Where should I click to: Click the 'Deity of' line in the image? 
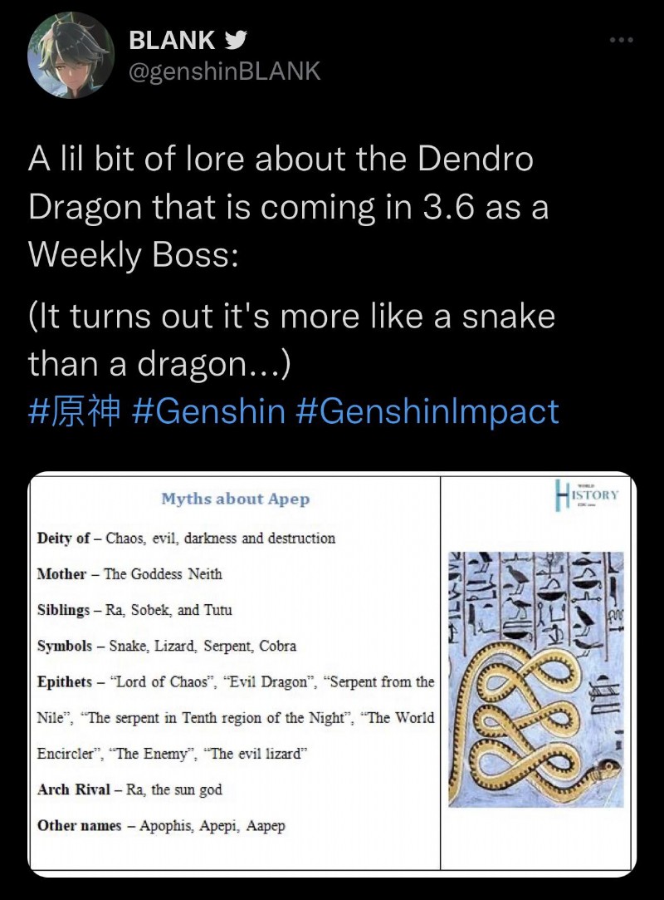click(187, 538)
